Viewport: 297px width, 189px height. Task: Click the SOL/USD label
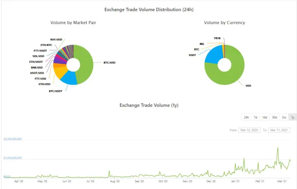coord(38,56)
